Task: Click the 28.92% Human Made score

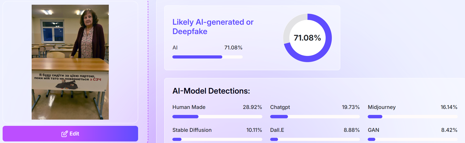Action: [252, 107]
